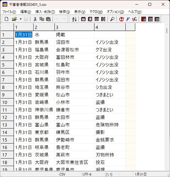
Task: Click the red recalculate C icon
Action: coord(121,19)
